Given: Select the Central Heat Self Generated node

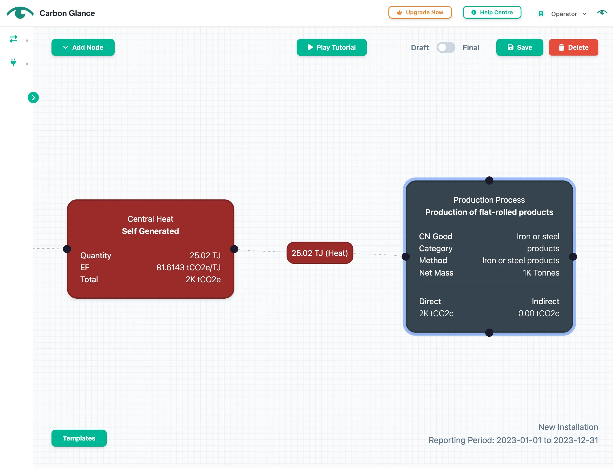Looking at the screenshot, I should pos(151,249).
